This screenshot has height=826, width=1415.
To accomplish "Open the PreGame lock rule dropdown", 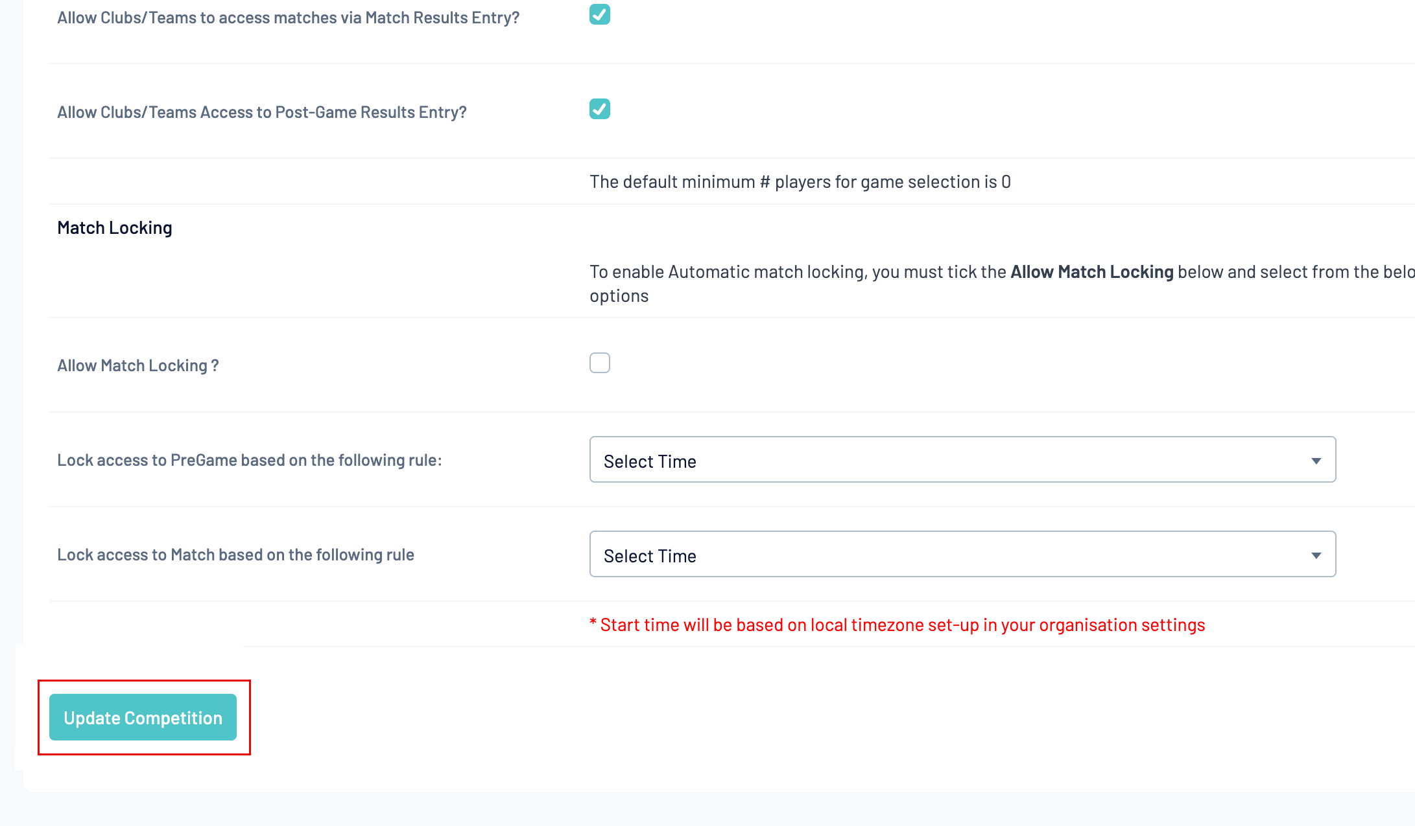I will pos(962,460).
